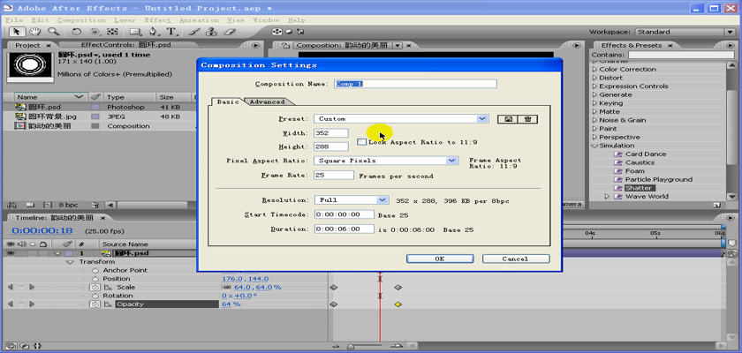Select the Eraser tool
The image size is (742, 353).
229,32
